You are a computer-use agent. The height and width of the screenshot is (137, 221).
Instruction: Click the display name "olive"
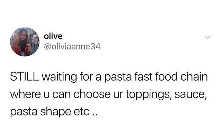coord(53,36)
